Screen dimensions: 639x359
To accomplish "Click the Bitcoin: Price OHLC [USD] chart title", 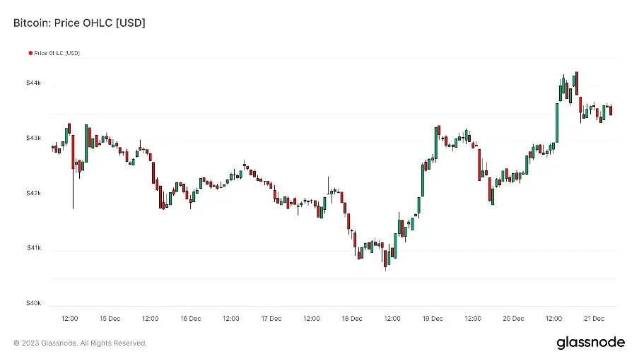I will pos(79,23).
